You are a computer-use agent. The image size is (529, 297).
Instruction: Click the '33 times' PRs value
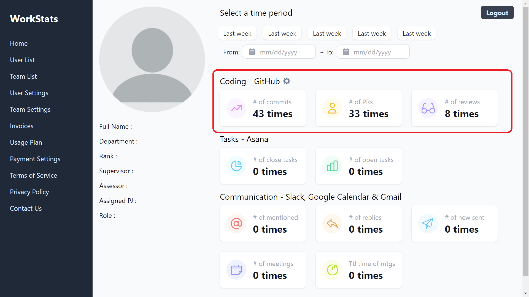pyautogui.click(x=368, y=114)
